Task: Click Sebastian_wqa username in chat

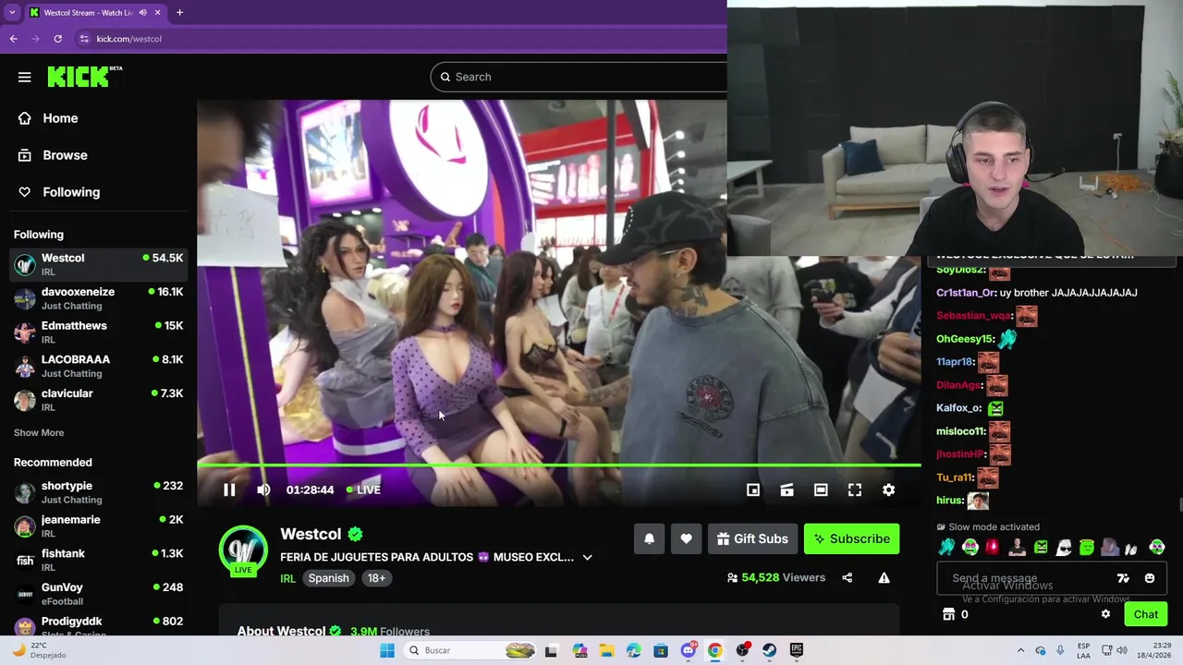Action: click(973, 316)
